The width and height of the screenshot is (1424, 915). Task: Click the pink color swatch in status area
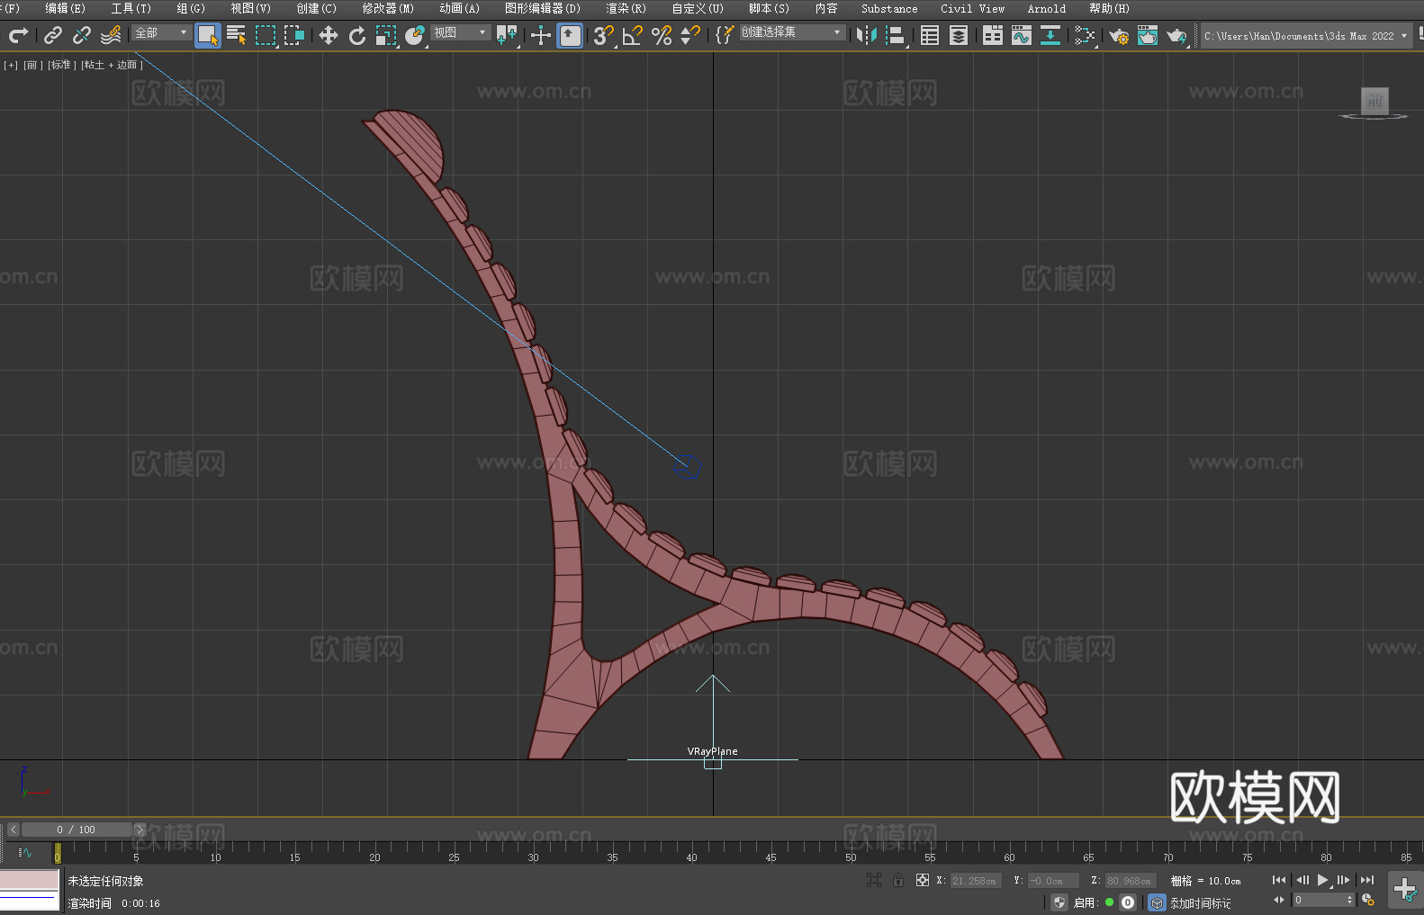(30, 879)
